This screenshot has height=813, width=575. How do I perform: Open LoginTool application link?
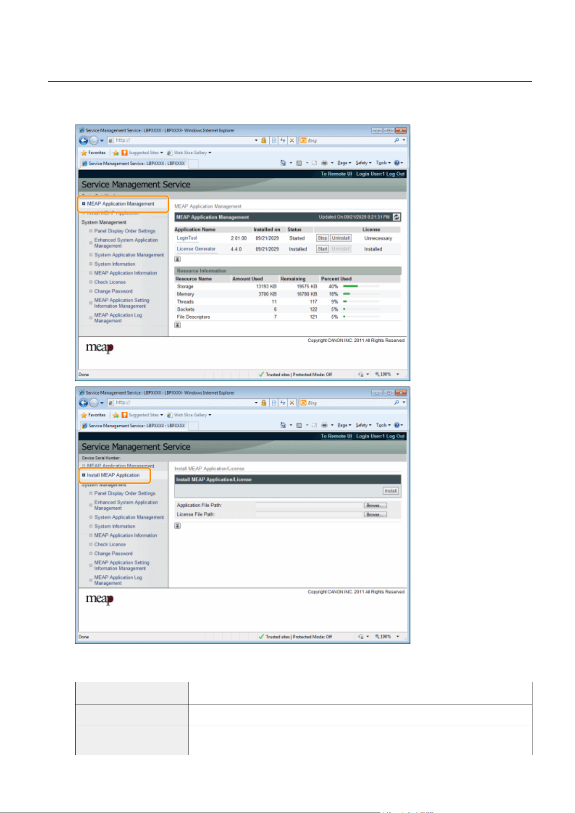[187, 238]
